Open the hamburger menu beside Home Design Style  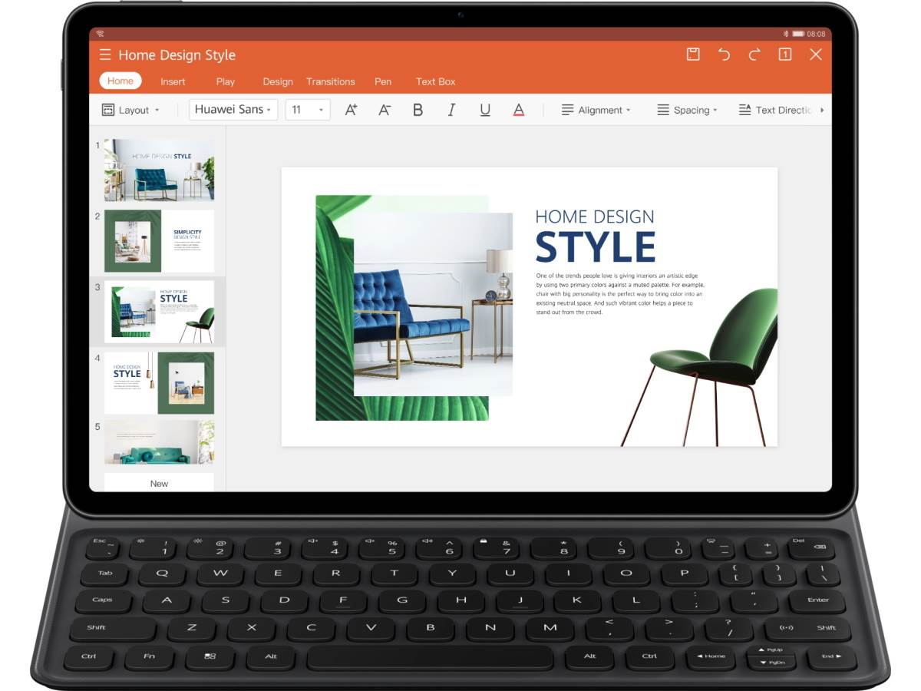click(x=105, y=55)
